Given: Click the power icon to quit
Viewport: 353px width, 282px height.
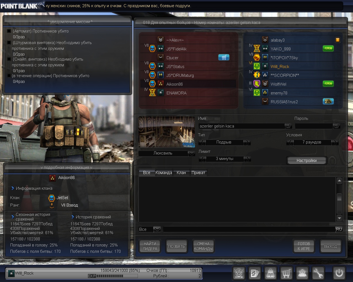Looking at the screenshot, I should [339, 273].
